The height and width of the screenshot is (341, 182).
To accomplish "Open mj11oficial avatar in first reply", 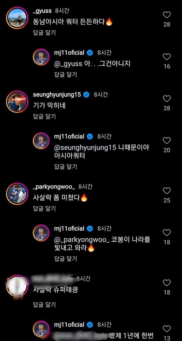I will point(42,57).
